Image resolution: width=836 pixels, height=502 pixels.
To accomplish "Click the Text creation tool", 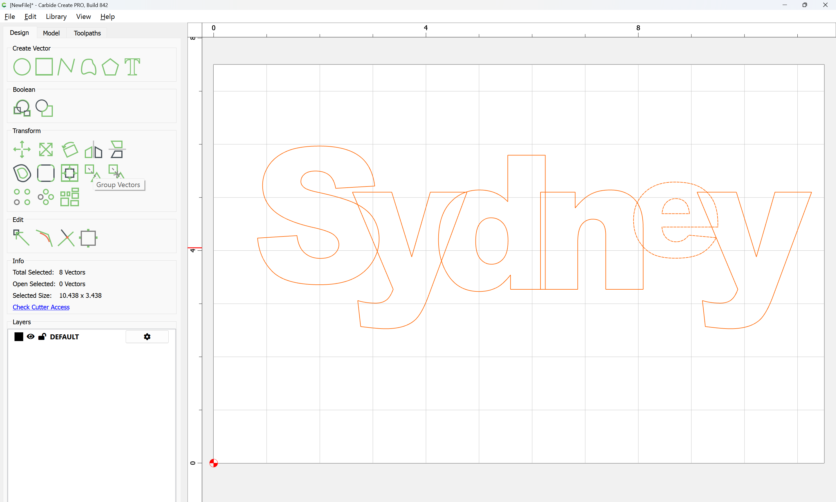I will click(x=132, y=67).
